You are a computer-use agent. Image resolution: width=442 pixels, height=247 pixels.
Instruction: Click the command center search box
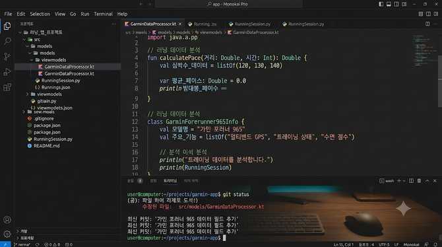point(229,4)
